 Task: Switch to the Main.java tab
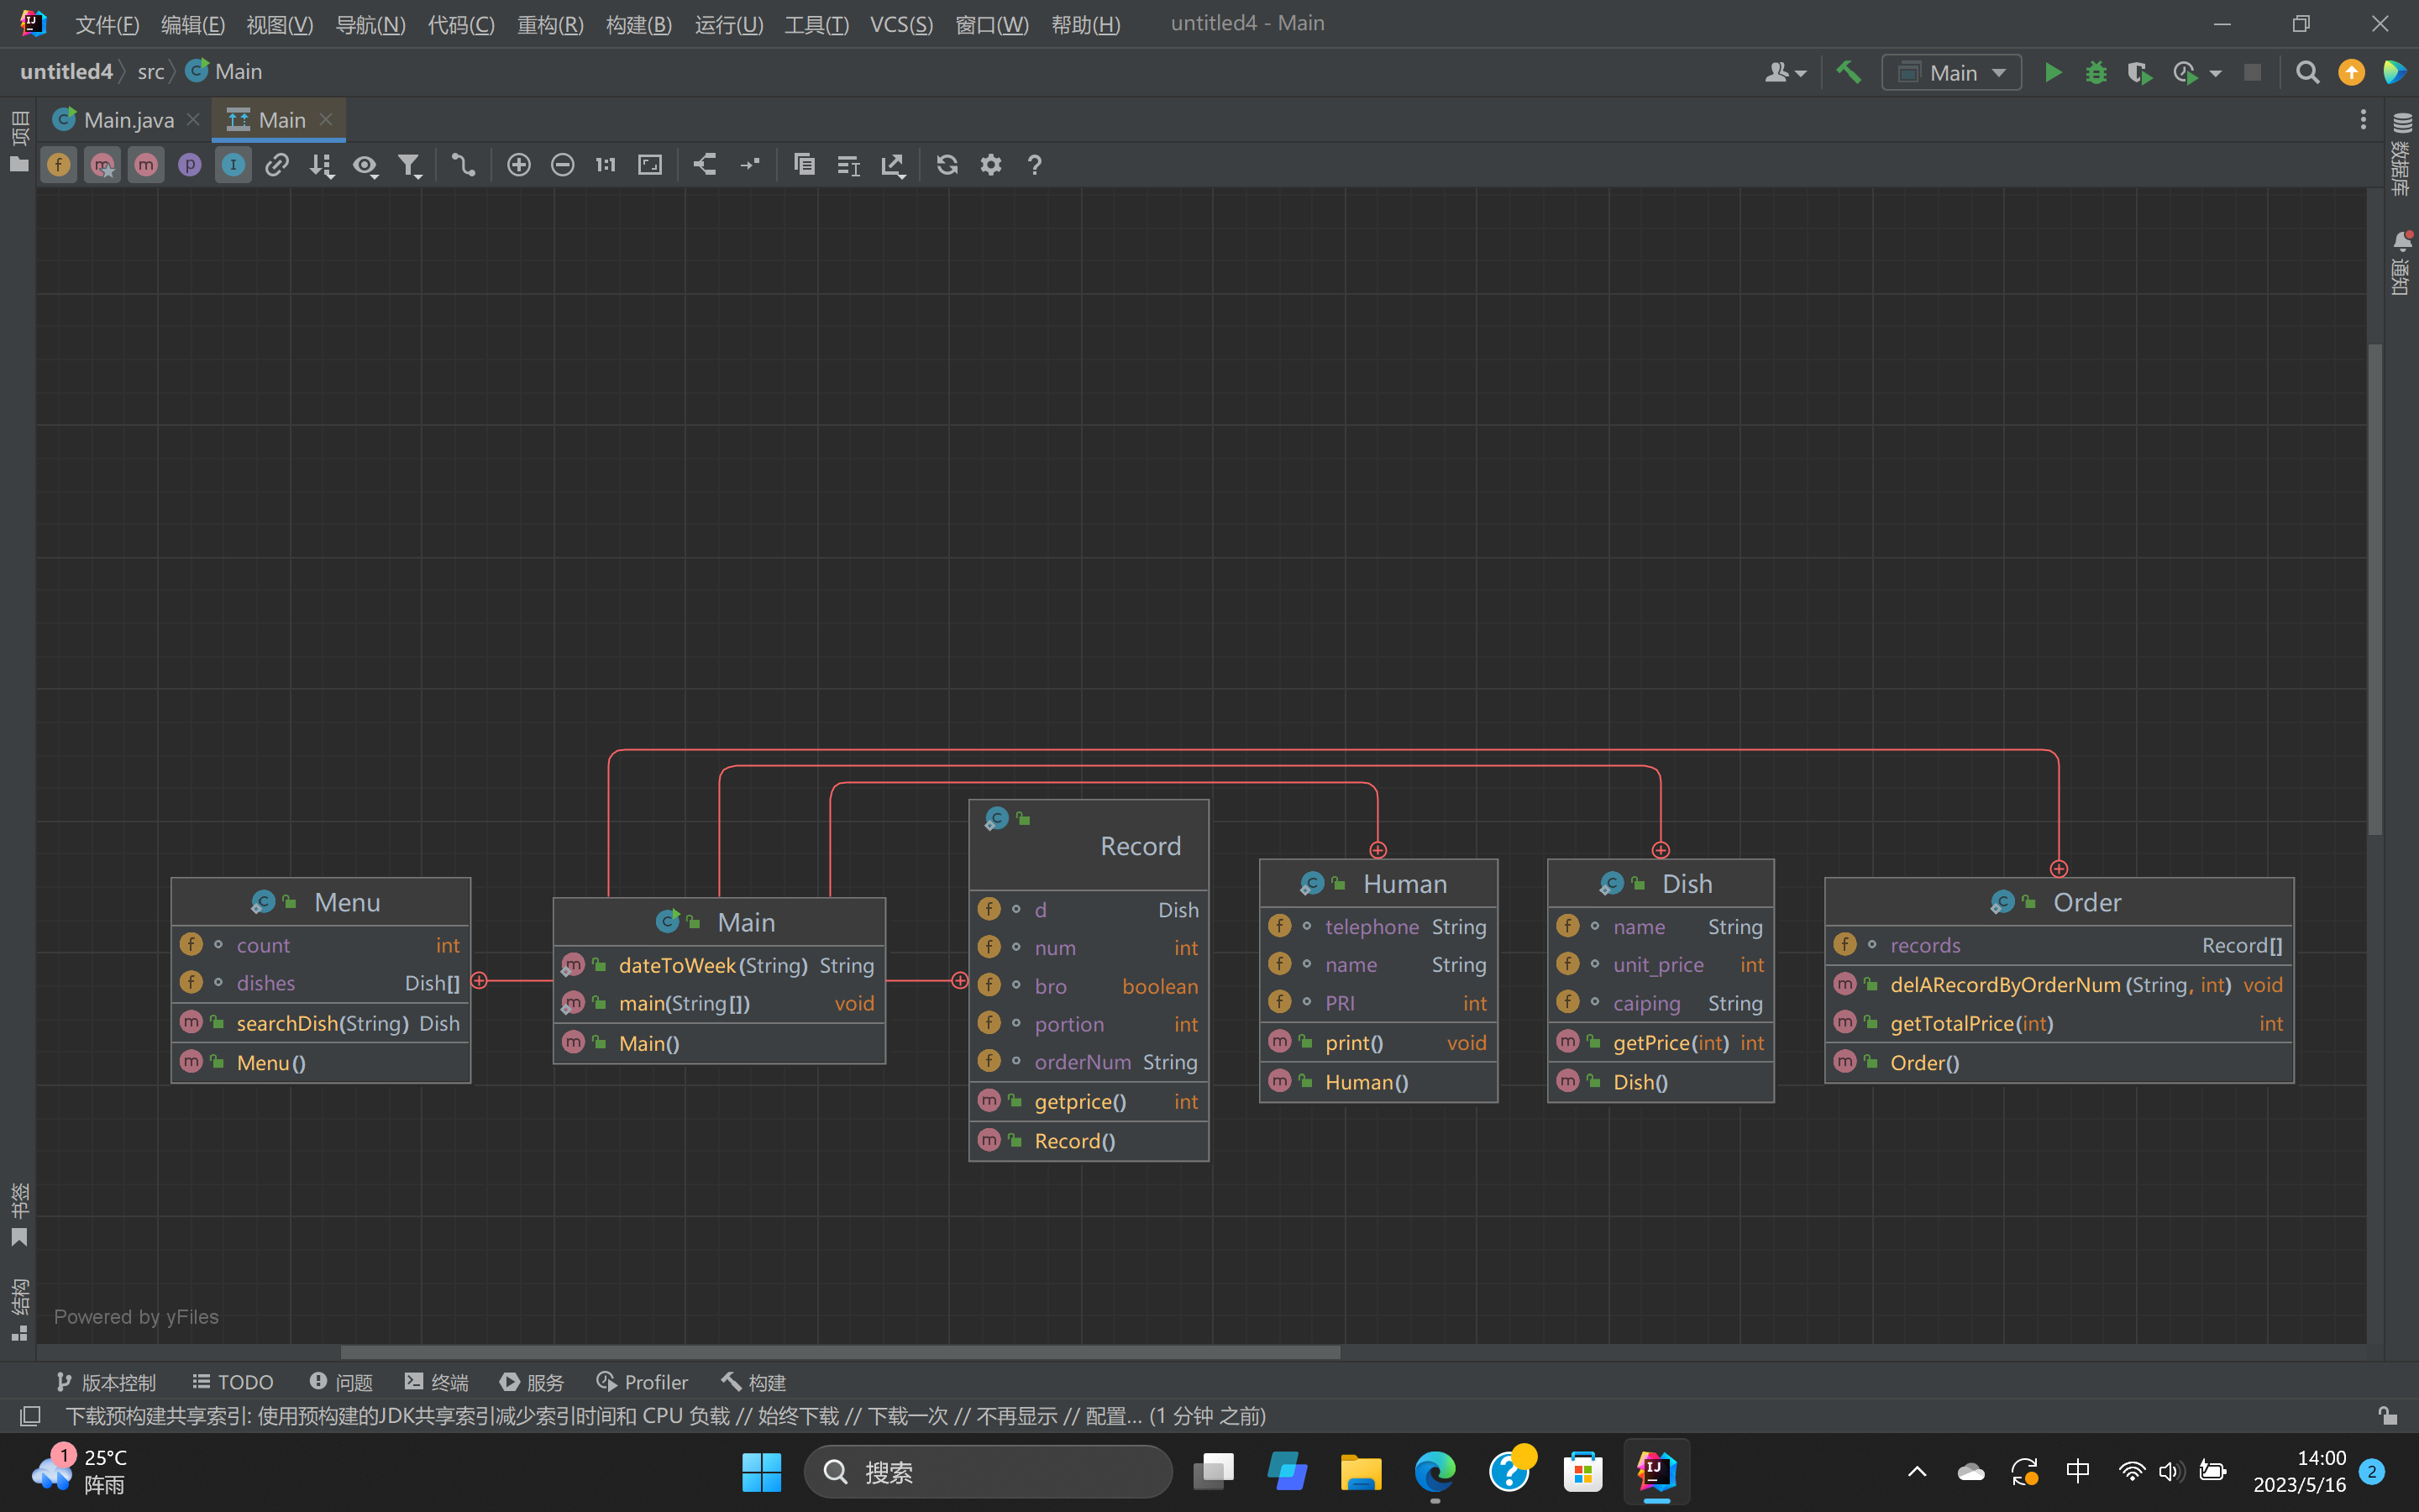point(128,120)
